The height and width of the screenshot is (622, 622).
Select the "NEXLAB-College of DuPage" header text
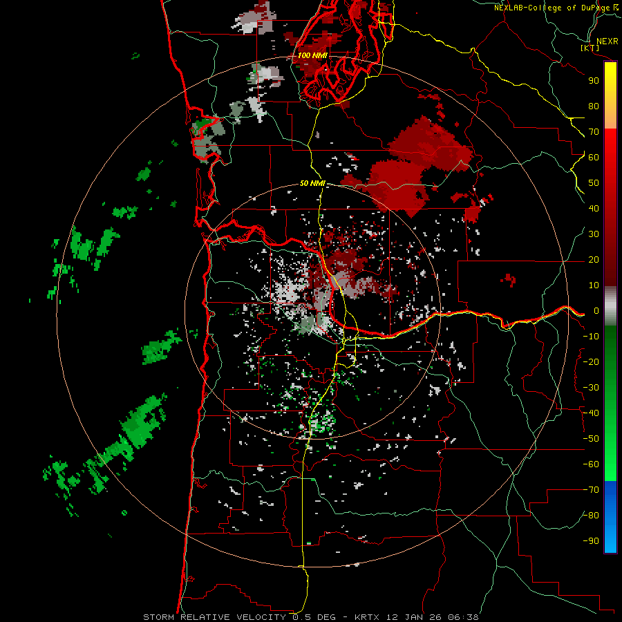click(552, 8)
